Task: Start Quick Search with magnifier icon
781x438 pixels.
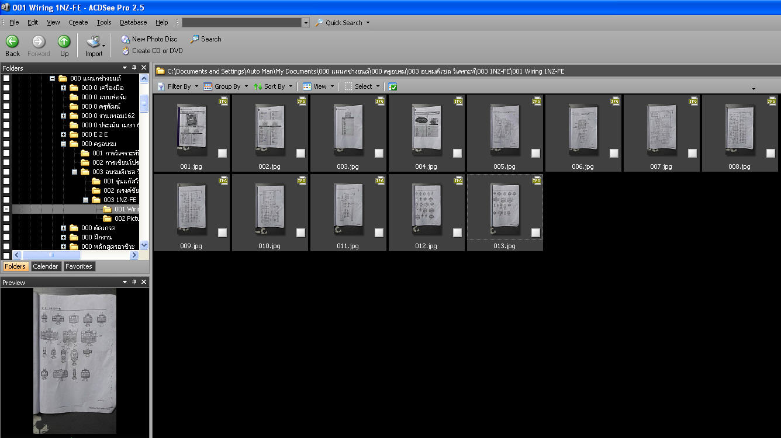Action: (x=319, y=23)
